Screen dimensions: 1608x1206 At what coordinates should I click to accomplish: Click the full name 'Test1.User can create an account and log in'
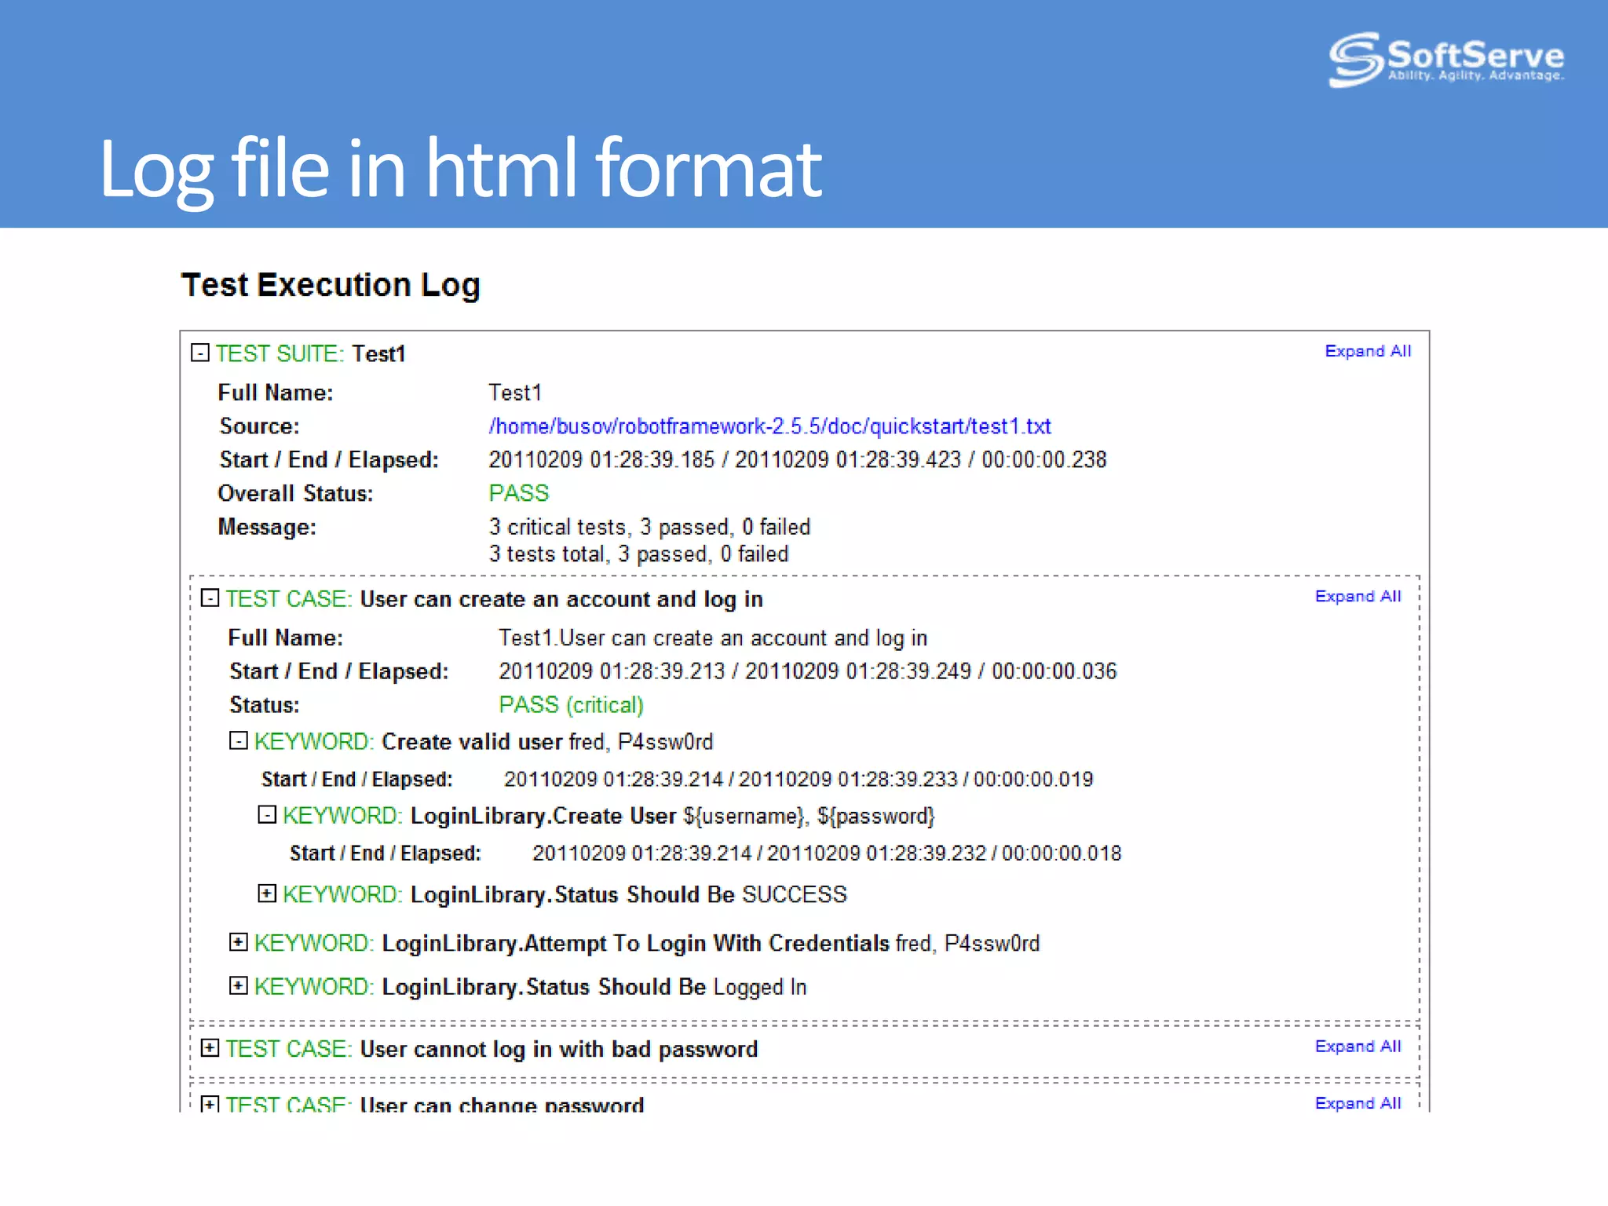(x=713, y=638)
